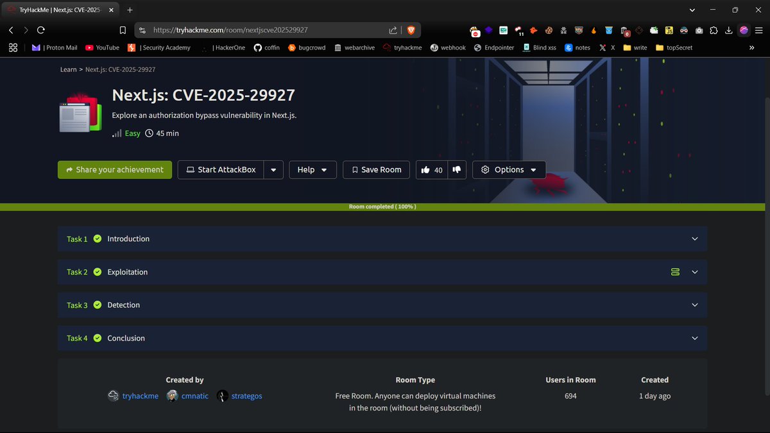Open the flame extension icon

click(x=594, y=30)
